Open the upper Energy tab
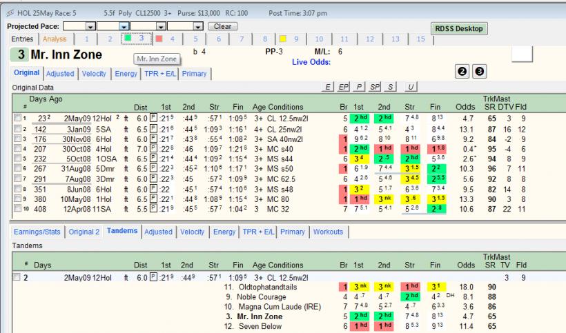Image resolution: width=566 pixels, height=333 pixels. [126, 74]
